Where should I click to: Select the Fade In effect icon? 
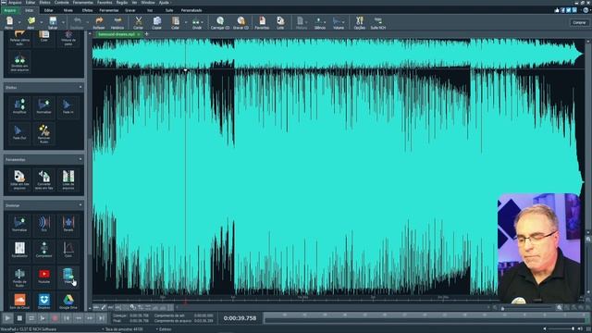pyautogui.click(x=68, y=106)
